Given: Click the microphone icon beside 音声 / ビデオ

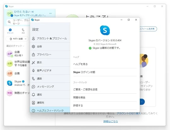Looking at the screenshot, I should tap(33, 71).
